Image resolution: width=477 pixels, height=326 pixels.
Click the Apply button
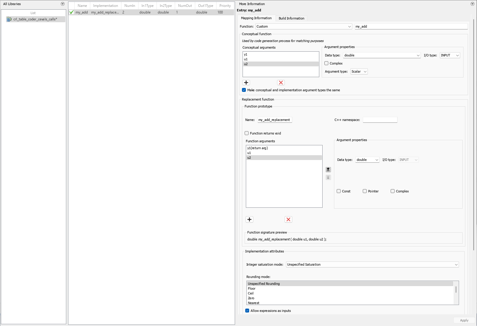[464, 320]
